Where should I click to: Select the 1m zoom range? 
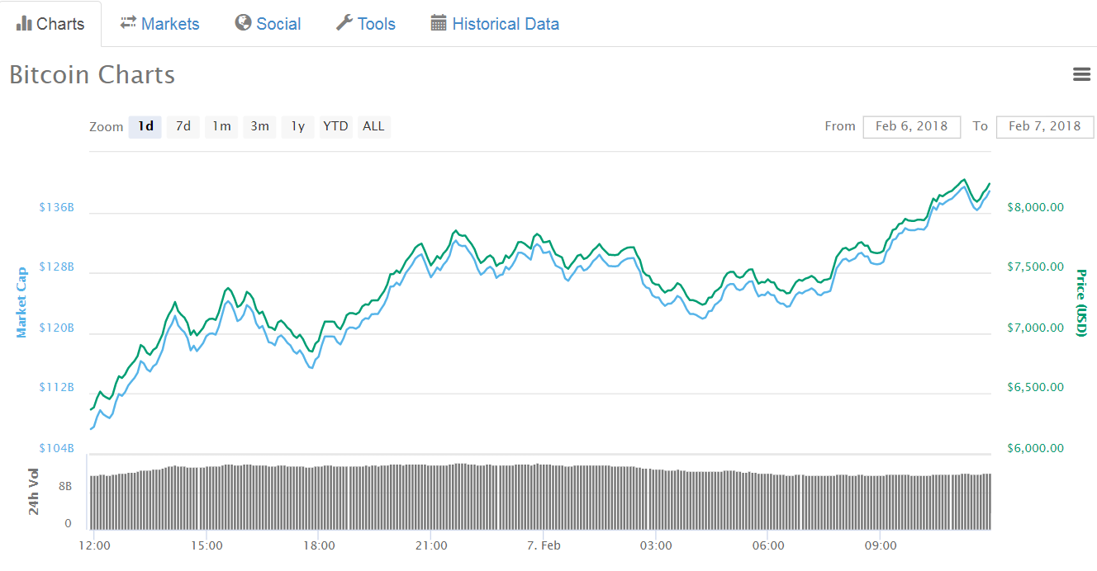[221, 126]
